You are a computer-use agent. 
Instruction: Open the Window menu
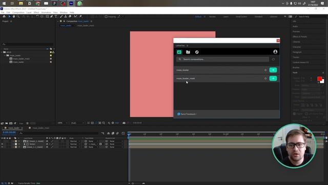click(64, 12)
